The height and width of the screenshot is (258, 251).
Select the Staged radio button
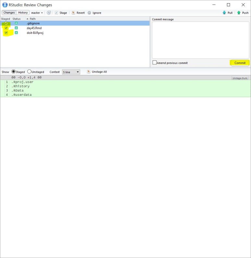coord(14,71)
